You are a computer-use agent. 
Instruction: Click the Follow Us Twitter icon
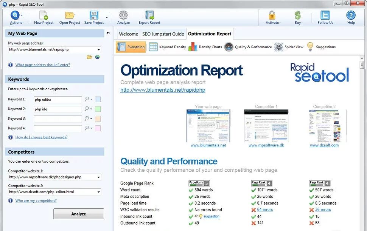(x=325, y=15)
